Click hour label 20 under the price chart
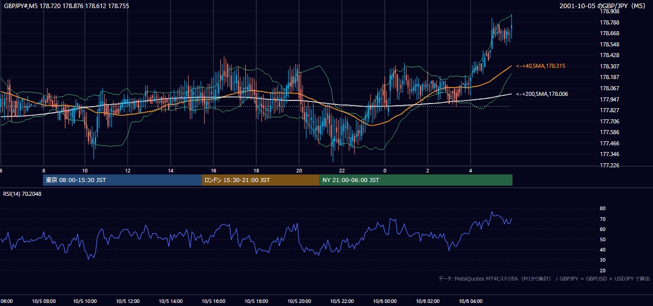Viewport: 653px width, 306px height. 299,171
